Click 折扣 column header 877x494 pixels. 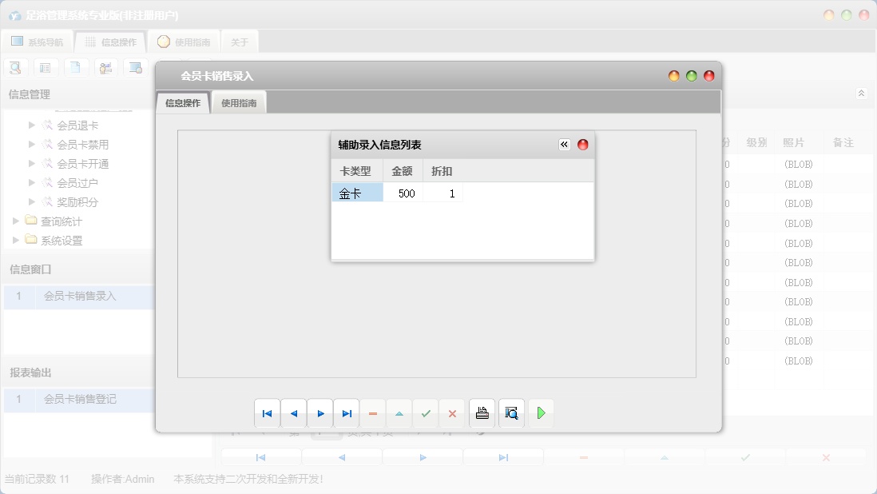pyautogui.click(x=442, y=171)
